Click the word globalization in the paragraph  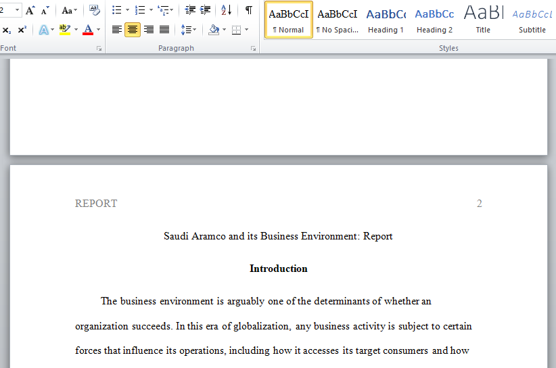tap(262, 326)
